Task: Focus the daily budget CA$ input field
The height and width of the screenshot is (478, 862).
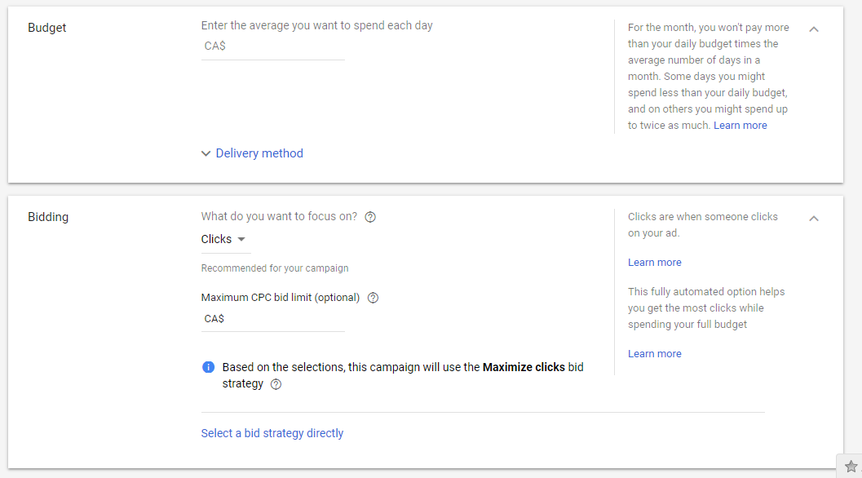Action: click(272, 46)
